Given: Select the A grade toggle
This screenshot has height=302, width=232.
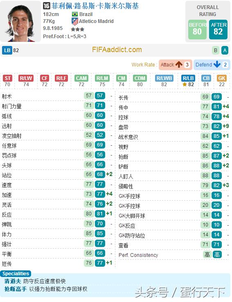Looking at the screenshot, I should pyautogui.click(x=225, y=50).
